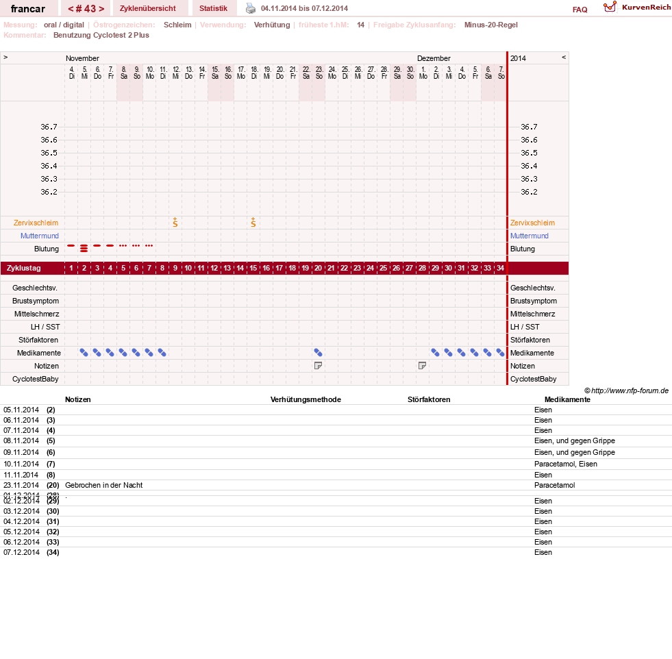
Task: Click the table row date 07.12.2014
Action: coord(21,552)
